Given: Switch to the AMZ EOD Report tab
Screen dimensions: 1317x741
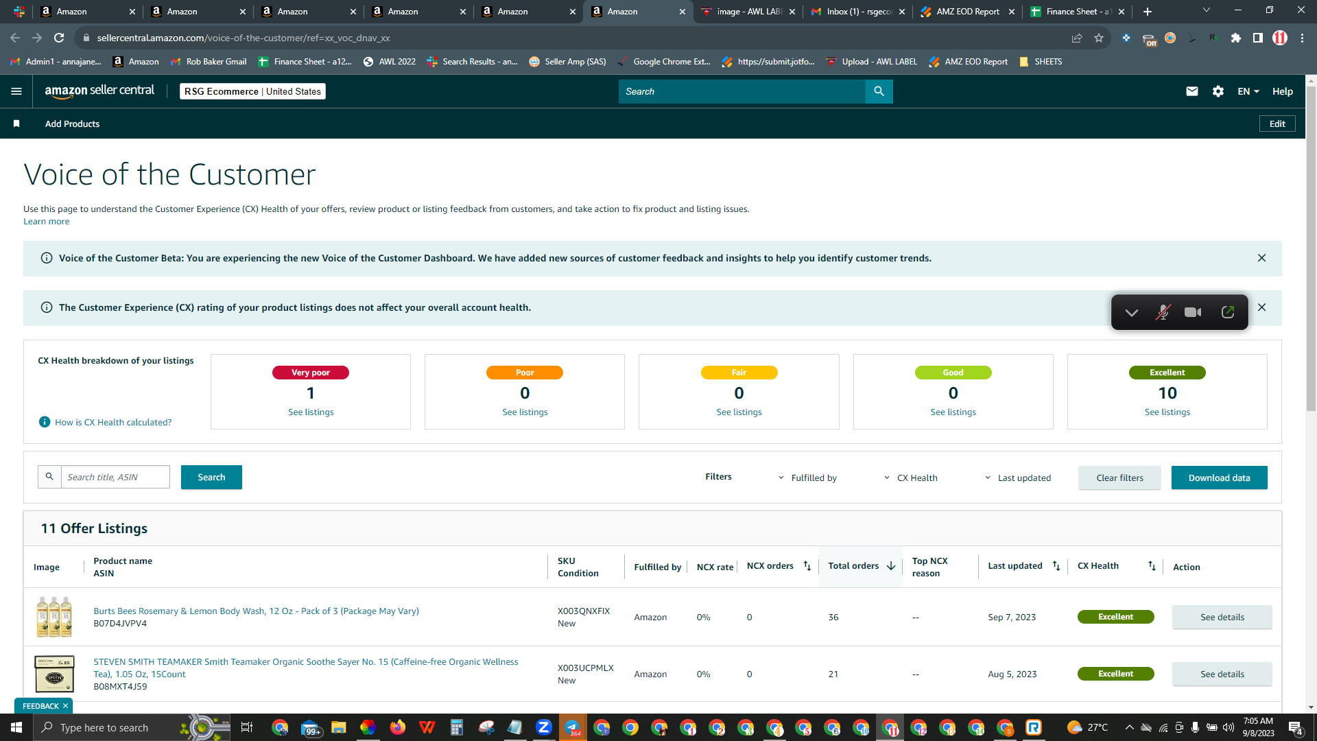Looking at the screenshot, I should click(968, 12).
